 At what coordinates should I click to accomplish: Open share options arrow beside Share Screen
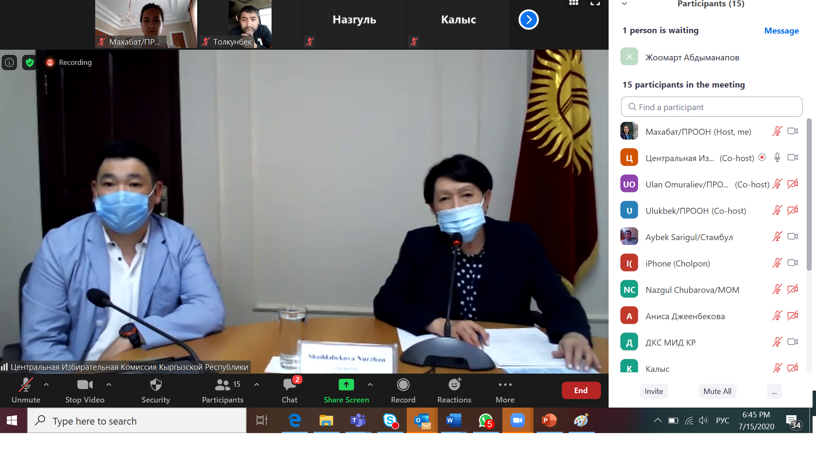pyautogui.click(x=370, y=385)
